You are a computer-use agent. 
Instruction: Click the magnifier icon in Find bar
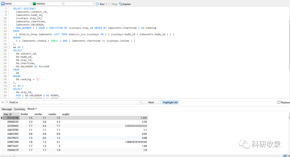[x=7, y=102]
